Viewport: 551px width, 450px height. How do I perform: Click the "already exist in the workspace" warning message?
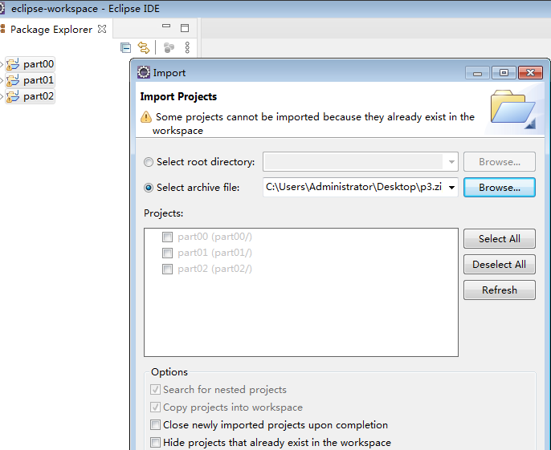coord(313,124)
